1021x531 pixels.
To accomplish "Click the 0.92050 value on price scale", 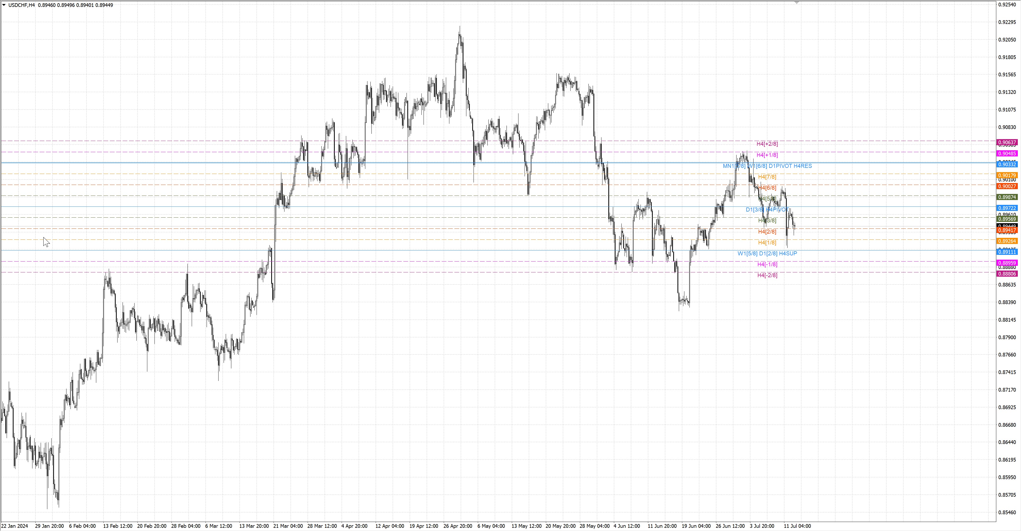I will point(1007,40).
